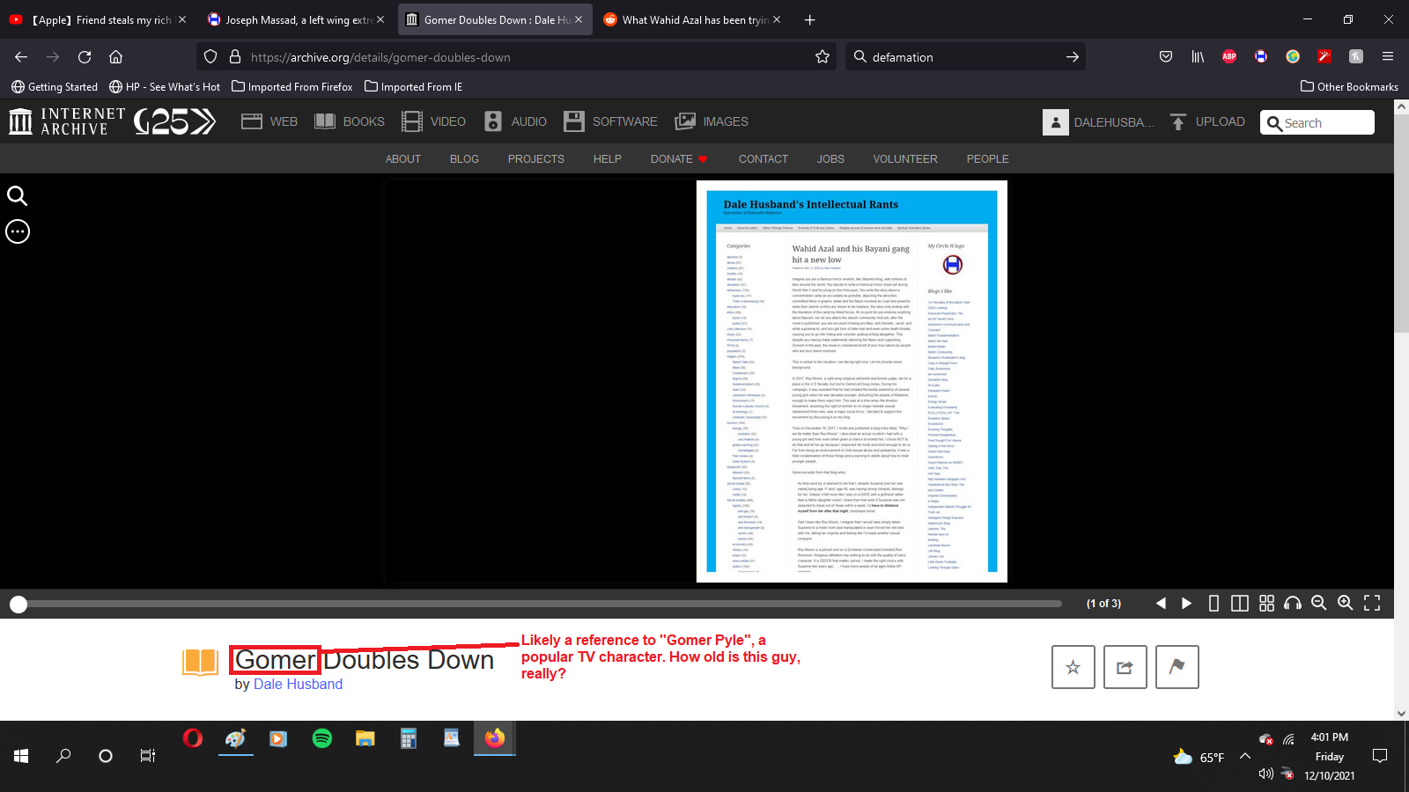Switch to the Joseph Massad browser tab
The image size is (1409, 792).
tap(295, 19)
